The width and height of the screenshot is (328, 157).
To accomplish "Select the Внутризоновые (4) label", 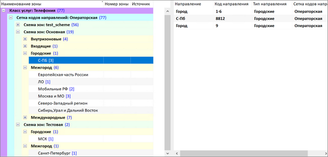I will pyautogui.click(x=49, y=39).
